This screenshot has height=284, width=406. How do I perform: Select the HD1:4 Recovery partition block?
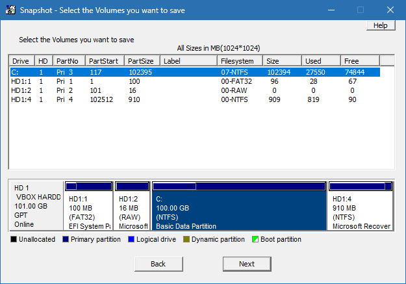[x=361, y=206]
